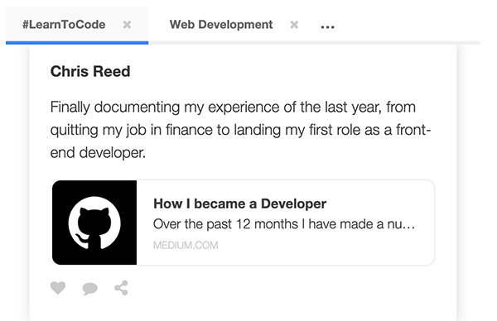Open the GitHub octocat thumbnail image
Viewport: 497px width, 321px height.
(94, 223)
